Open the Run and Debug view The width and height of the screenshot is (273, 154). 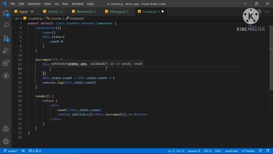point(6,50)
